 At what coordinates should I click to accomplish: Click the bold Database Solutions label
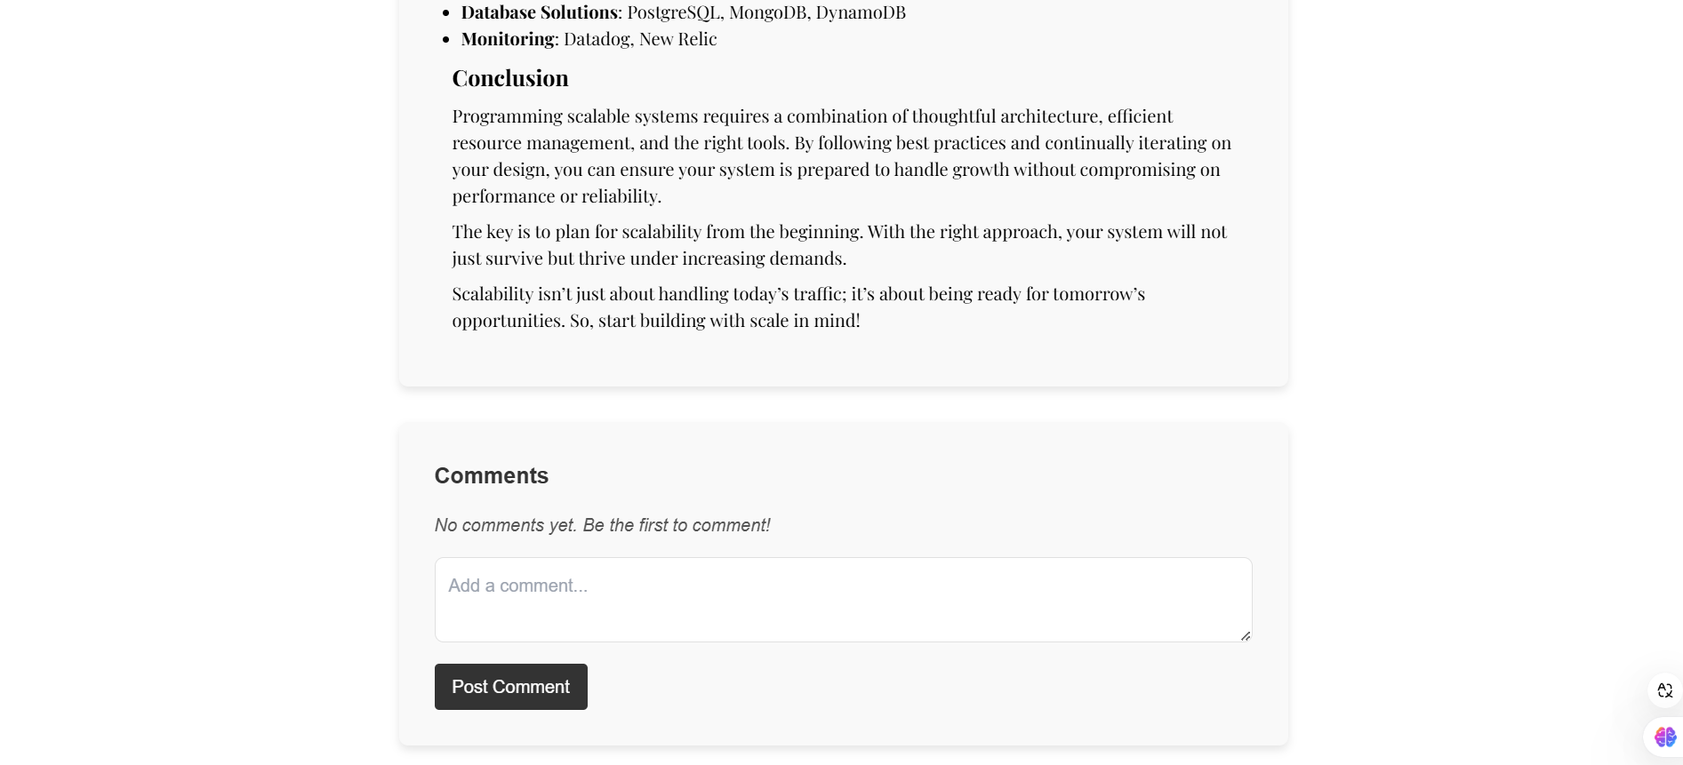click(539, 12)
